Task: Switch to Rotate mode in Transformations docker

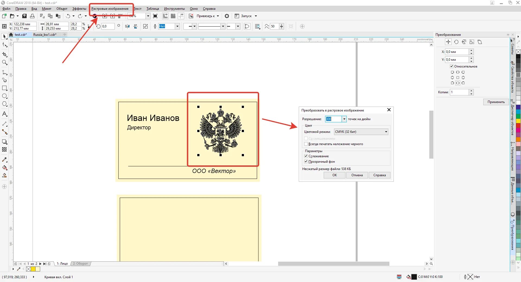Action: pos(456,42)
